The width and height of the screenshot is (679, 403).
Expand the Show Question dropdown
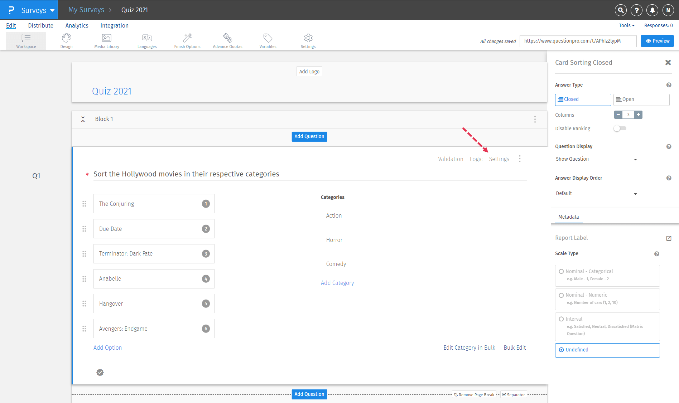tap(596, 159)
